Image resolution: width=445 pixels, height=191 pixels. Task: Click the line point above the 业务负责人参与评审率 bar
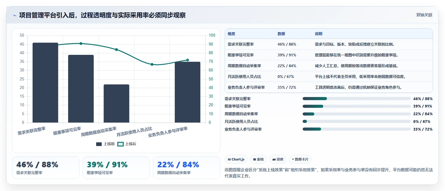click(187, 60)
